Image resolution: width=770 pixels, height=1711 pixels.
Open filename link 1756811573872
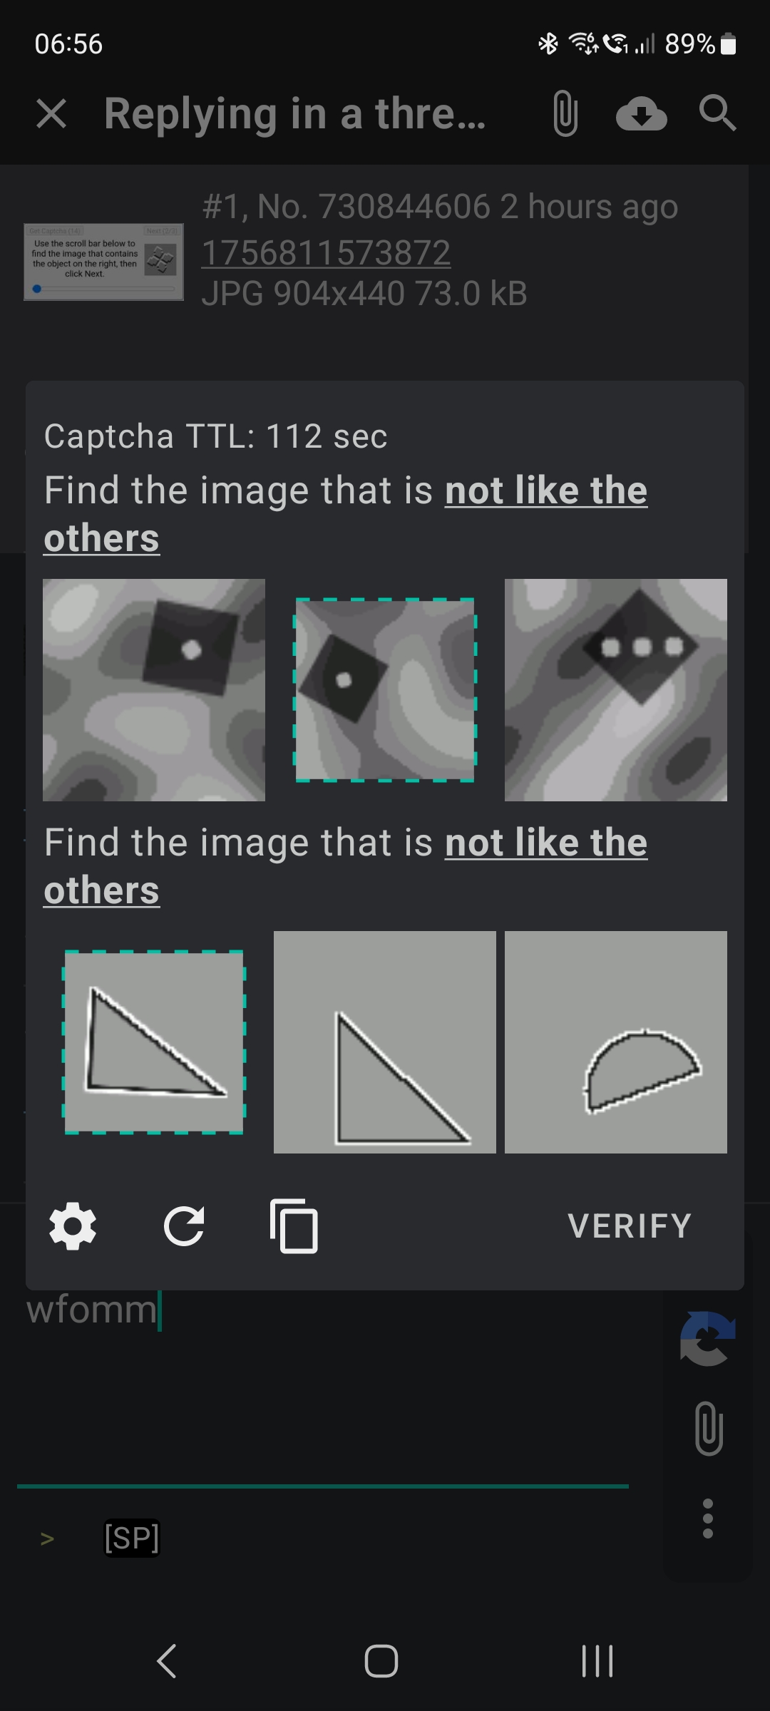pos(326,252)
